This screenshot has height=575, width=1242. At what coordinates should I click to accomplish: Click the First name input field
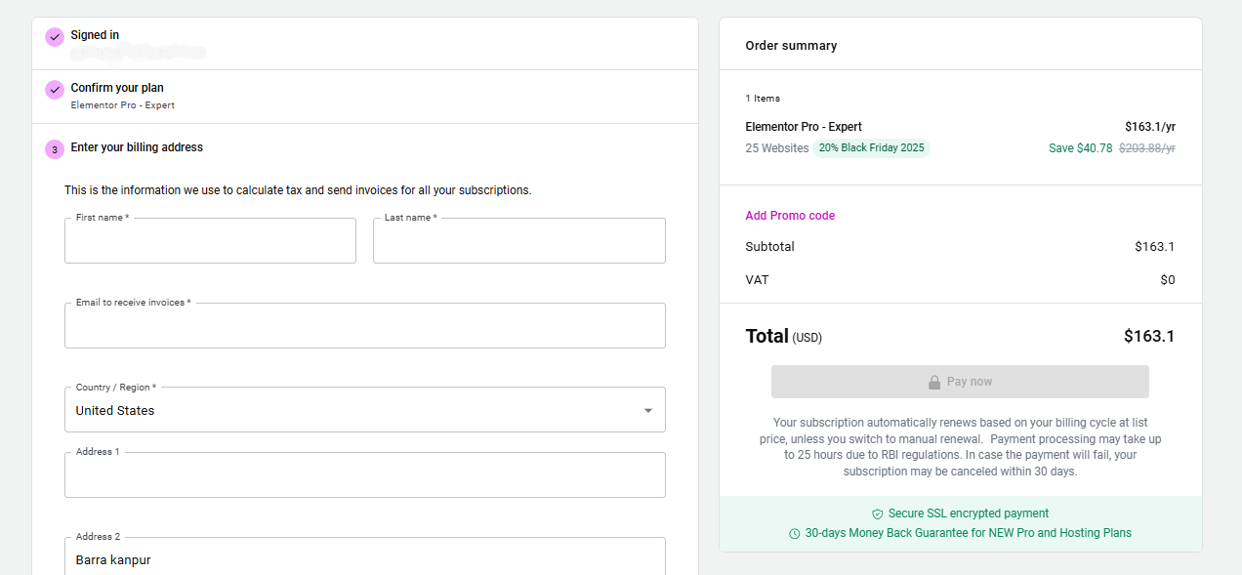point(210,240)
